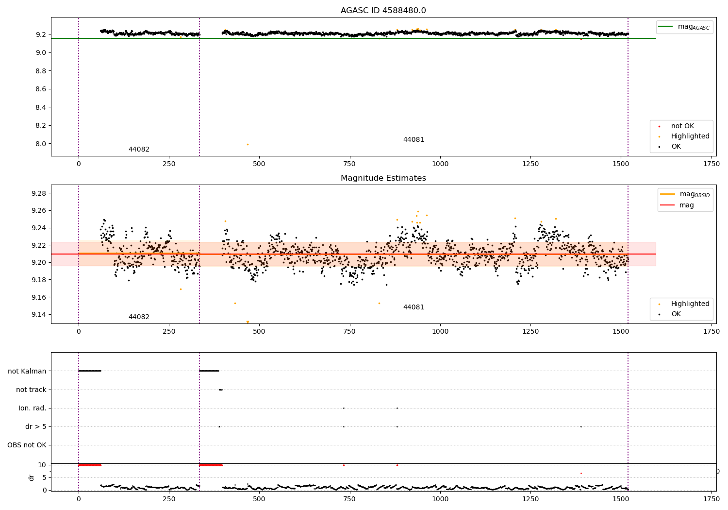The height and width of the screenshot is (510, 728).
Task: Click the 8.0 y-axis tick label
Action: click(x=41, y=144)
